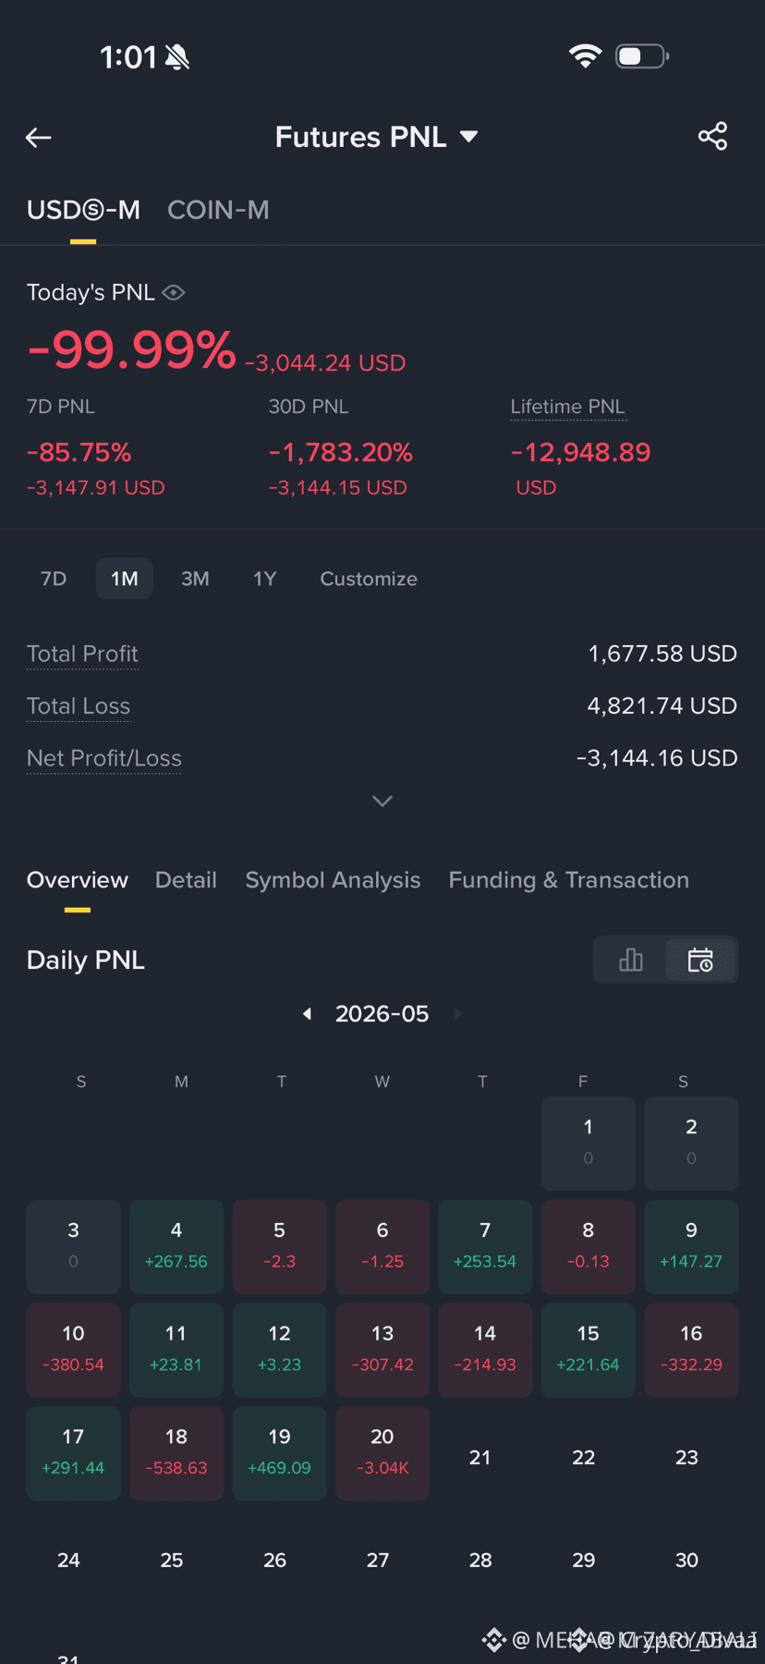Open May 18 daily PNL cell
Viewport: 765px width, 1664px height.
pos(176,1453)
